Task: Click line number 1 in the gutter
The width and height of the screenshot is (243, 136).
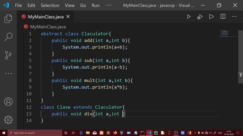Action: pyautogui.click(x=30, y=34)
